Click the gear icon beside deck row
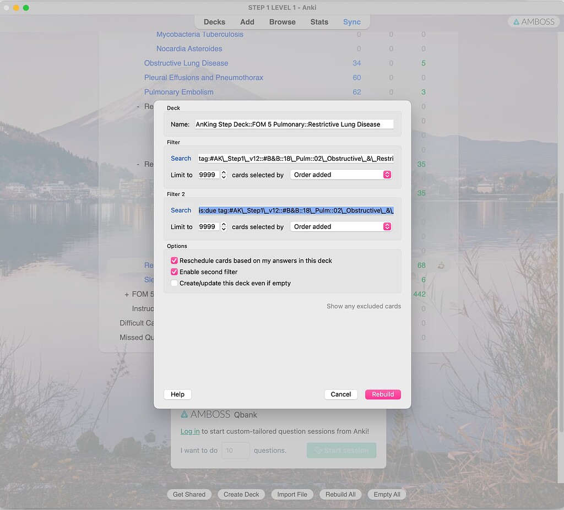Viewport: 564px width, 510px height. pos(441,265)
